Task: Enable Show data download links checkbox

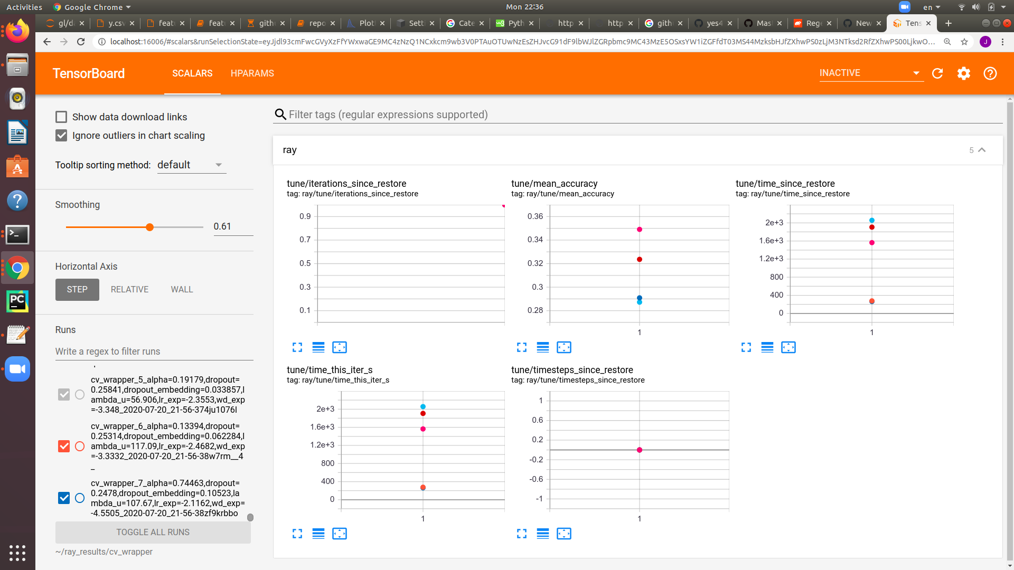Action: [61, 117]
